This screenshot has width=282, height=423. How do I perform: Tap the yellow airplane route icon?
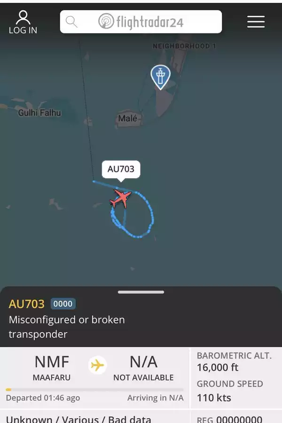97,365
